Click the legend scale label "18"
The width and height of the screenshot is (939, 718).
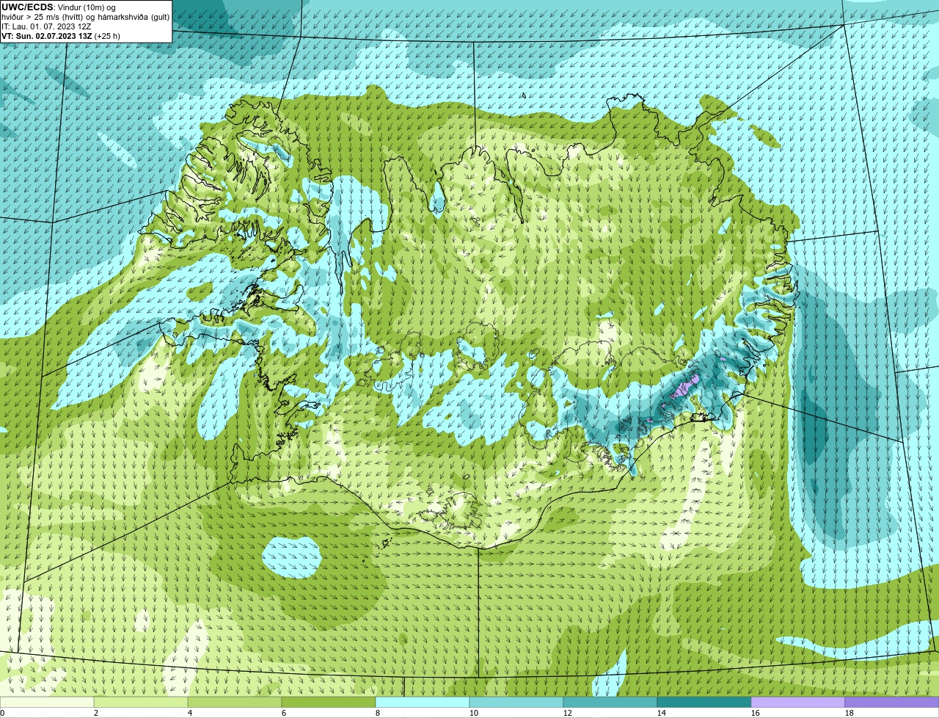coord(850,713)
